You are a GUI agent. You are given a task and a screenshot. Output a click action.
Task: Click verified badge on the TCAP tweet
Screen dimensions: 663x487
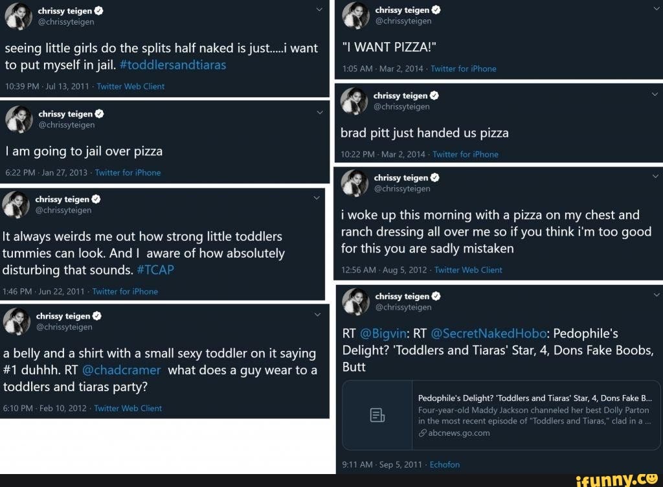pos(96,199)
